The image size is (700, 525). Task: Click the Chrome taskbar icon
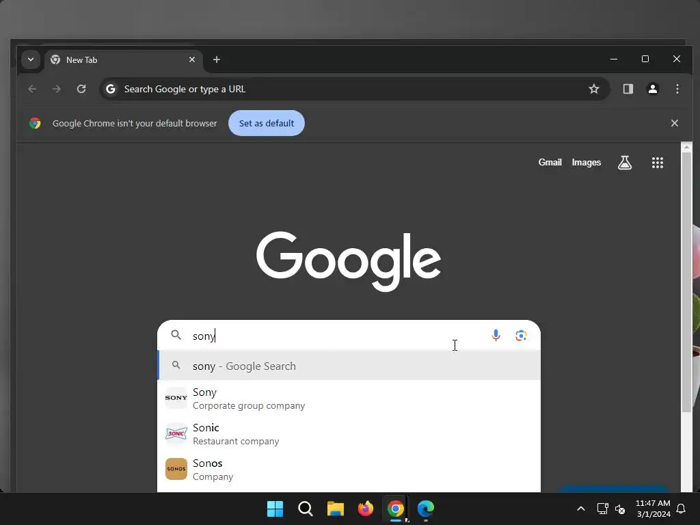point(396,509)
